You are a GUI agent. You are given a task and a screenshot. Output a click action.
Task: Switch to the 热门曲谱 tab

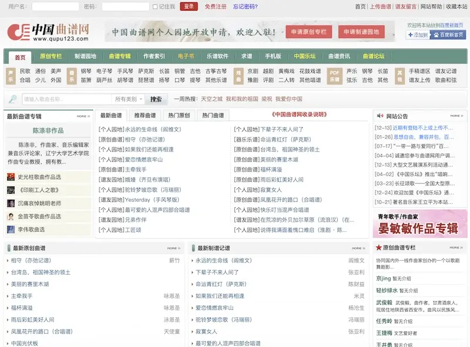point(213,115)
